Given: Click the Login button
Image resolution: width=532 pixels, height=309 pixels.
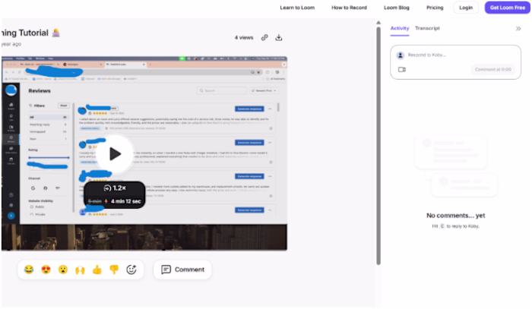Looking at the screenshot, I should click(x=466, y=8).
